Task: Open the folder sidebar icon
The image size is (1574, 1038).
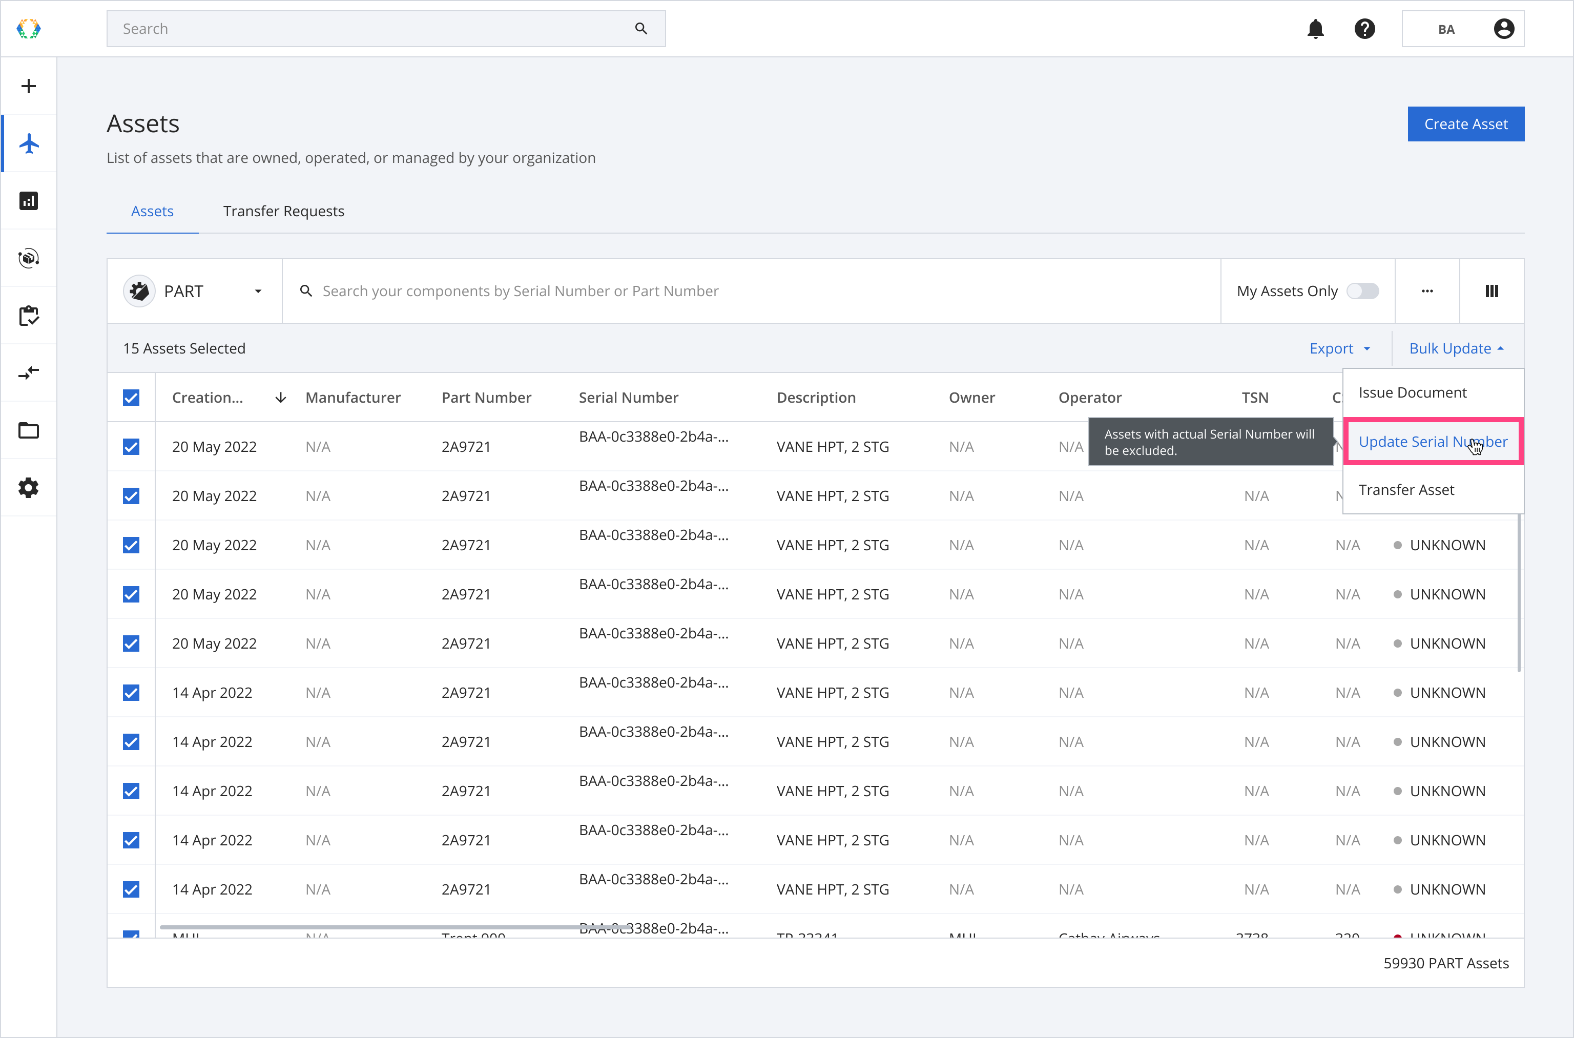Action: 29,430
